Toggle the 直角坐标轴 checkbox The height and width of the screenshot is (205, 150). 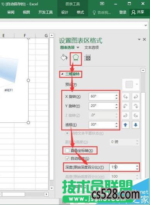click(67, 151)
